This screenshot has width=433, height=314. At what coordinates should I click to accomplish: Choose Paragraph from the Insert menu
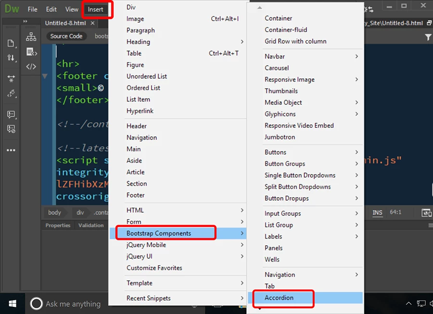(178, 30)
